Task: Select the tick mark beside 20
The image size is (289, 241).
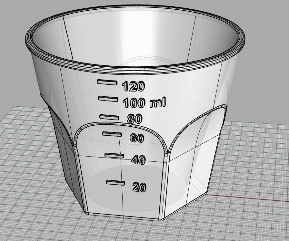Action: click(115, 183)
